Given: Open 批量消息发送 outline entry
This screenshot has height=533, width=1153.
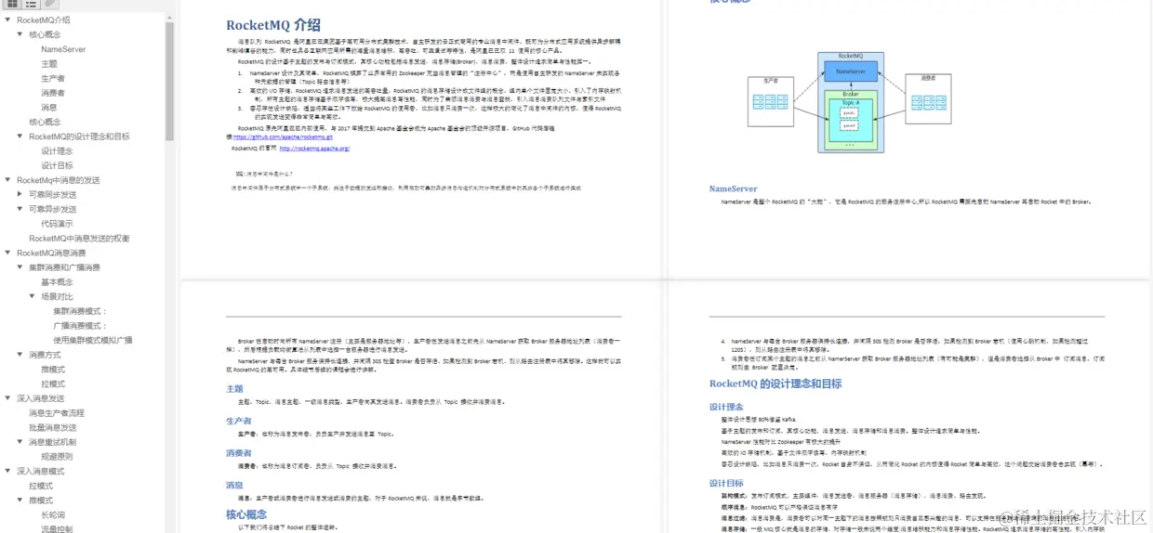Looking at the screenshot, I should click(x=53, y=427).
